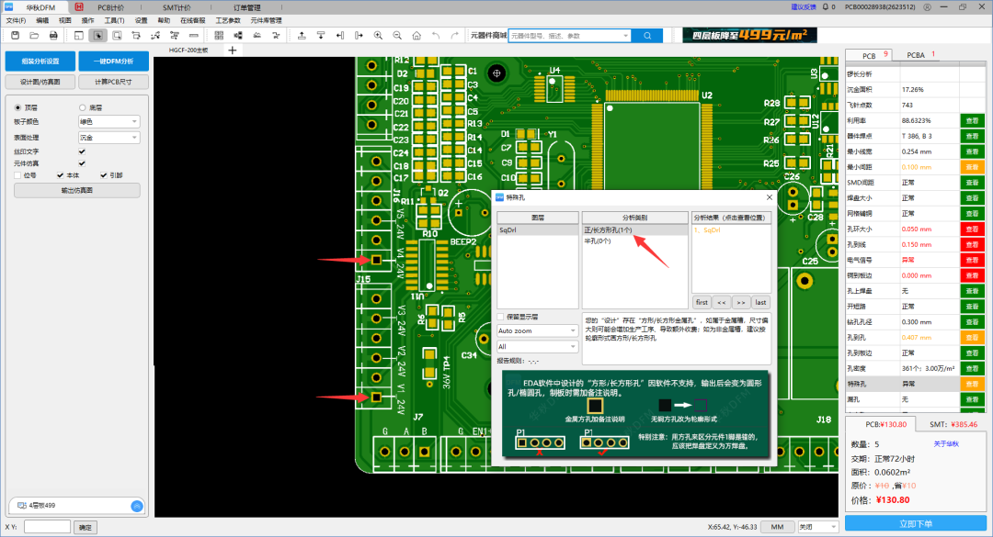Screen dimensions: 993x537
Task: Click the 输出仿真图 button
Action: (76, 190)
